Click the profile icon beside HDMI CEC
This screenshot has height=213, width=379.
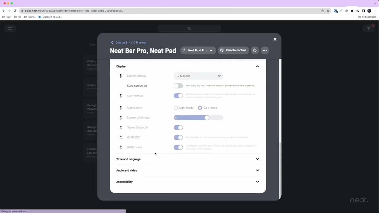pos(121,138)
